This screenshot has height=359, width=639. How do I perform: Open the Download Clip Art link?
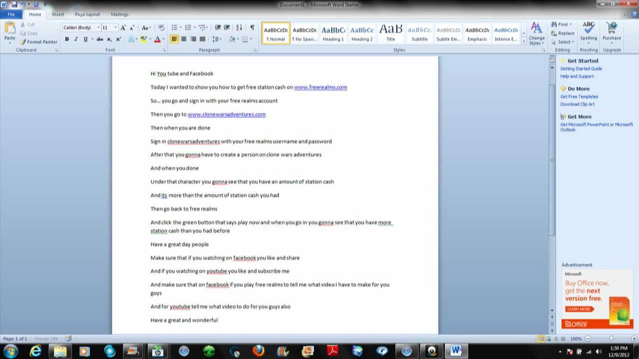click(x=578, y=104)
